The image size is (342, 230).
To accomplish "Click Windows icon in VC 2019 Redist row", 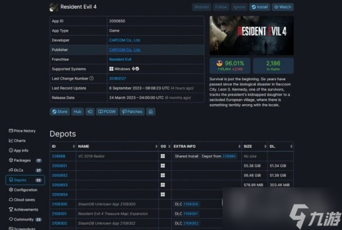I will point(163,156).
